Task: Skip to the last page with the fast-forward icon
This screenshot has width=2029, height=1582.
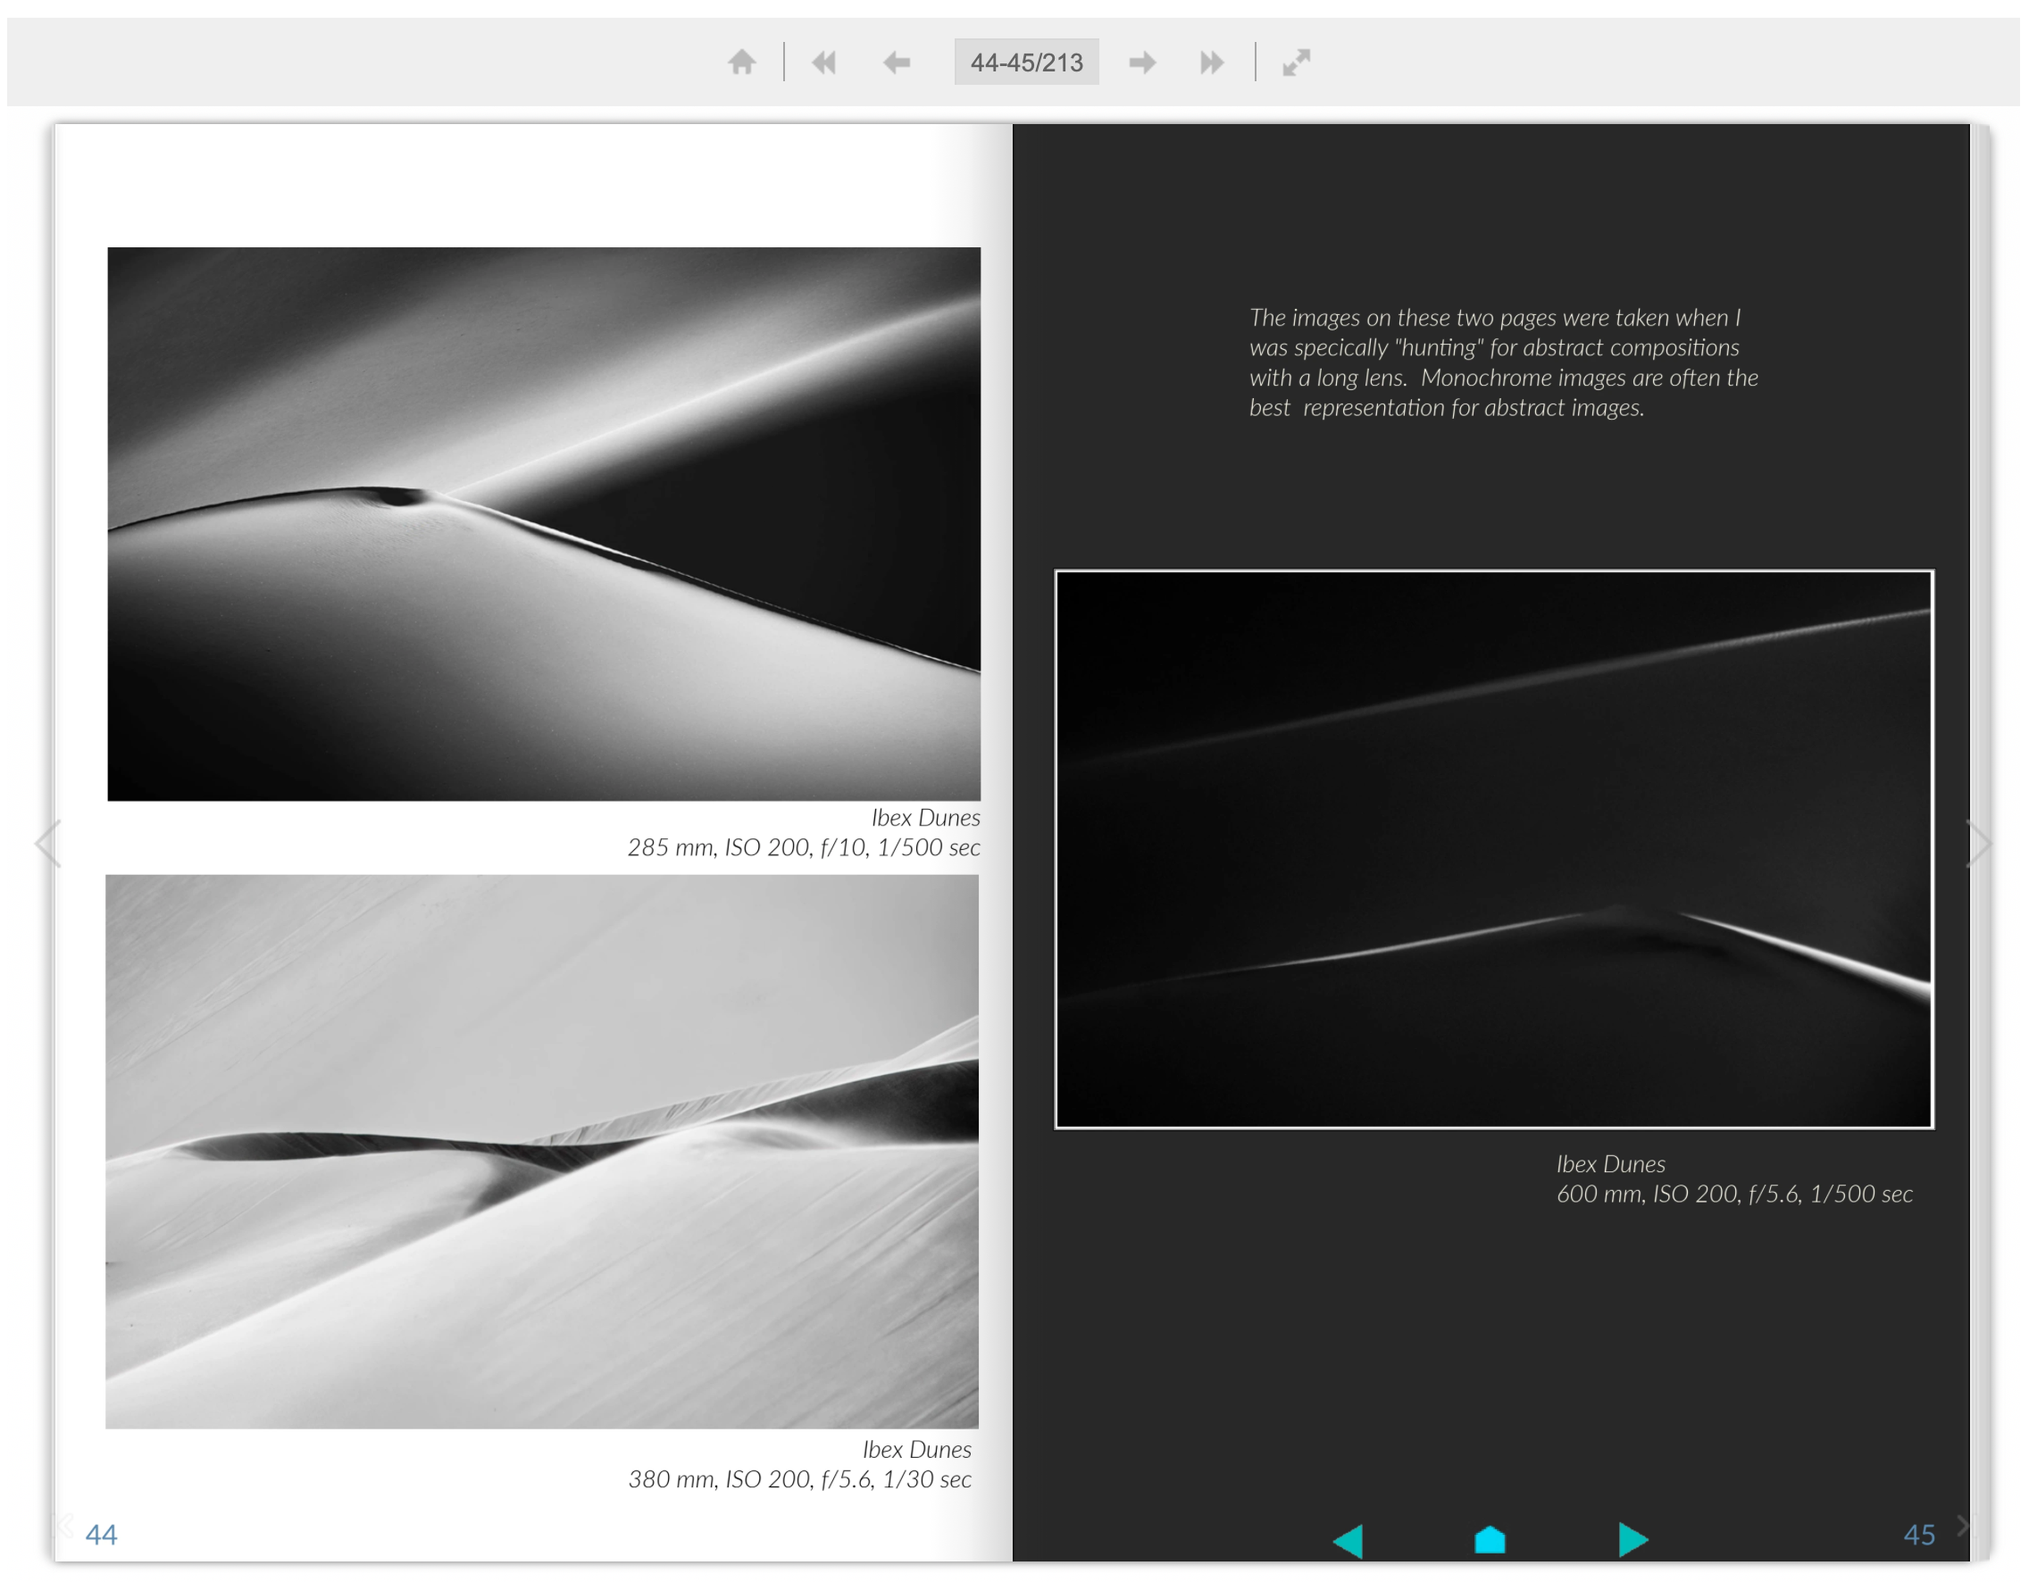Action: pos(1213,62)
